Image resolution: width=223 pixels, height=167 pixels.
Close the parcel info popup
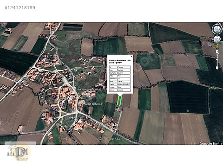coord(131,56)
